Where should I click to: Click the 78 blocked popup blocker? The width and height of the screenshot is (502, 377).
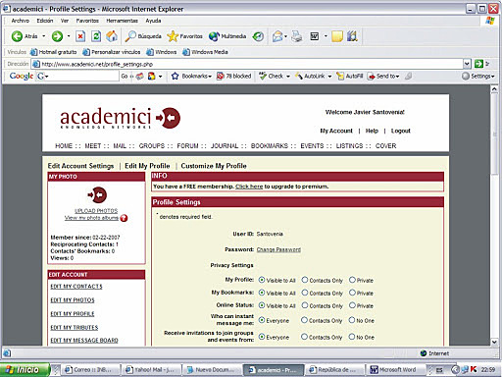click(x=234, y=76)
